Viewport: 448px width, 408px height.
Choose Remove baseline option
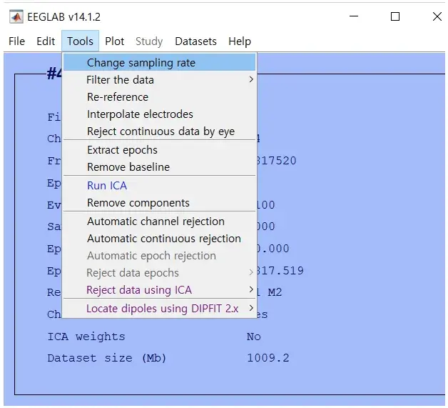click(128, 167)
